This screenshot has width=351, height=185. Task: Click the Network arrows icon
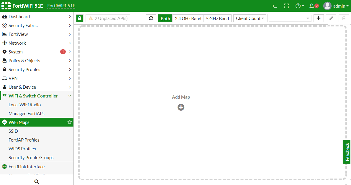point(4,43)
